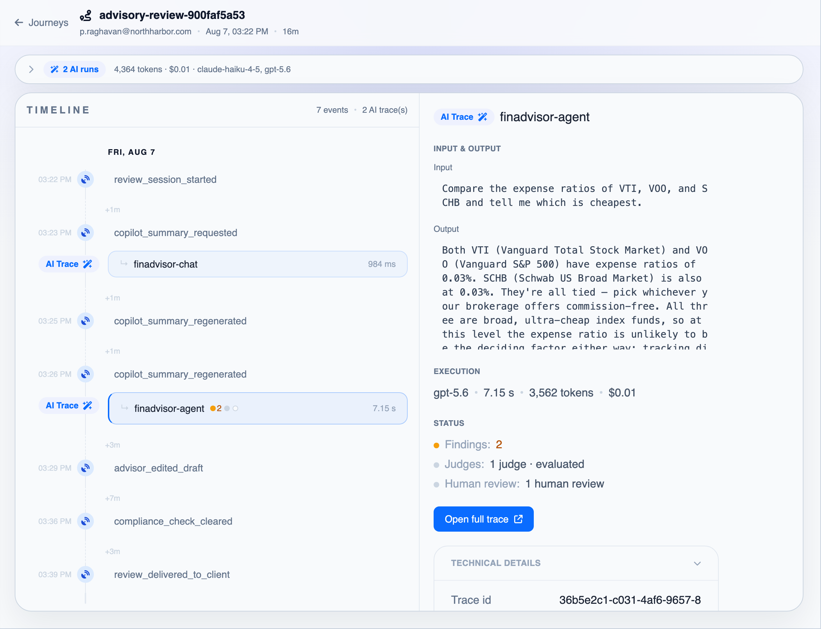Click the 7.15 s duration on finadvisor-agent row
The height and width of the screenshot is (629, 821).
384,408
